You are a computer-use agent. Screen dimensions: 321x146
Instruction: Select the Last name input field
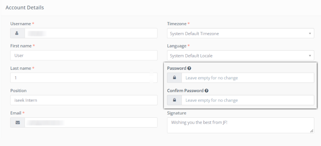pos(84,78)
